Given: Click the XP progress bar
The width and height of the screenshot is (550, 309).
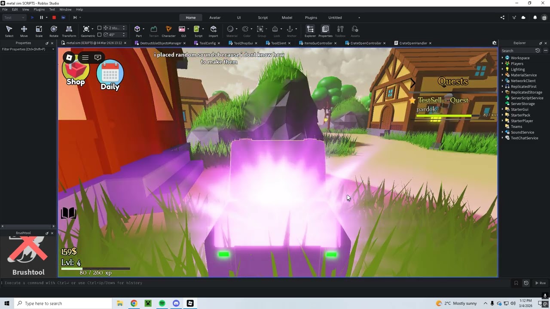Looking at the screenshot, I should pos(95,269).
